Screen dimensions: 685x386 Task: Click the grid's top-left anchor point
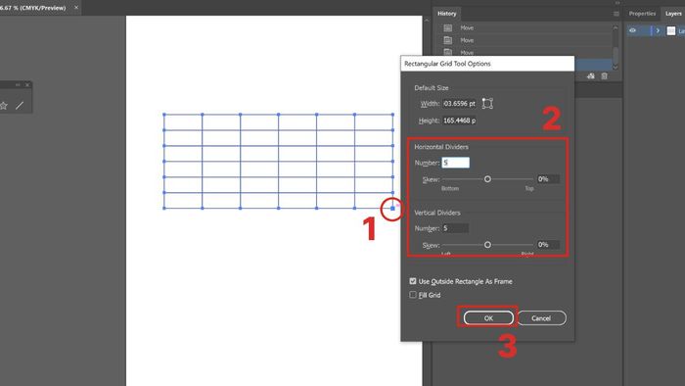pyautogui.click(x=164, y=115)
